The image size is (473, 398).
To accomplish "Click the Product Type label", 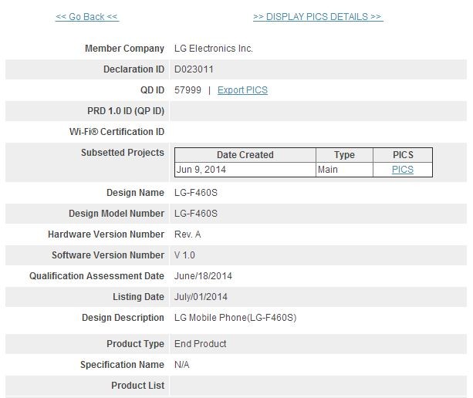I will [136, 344].
